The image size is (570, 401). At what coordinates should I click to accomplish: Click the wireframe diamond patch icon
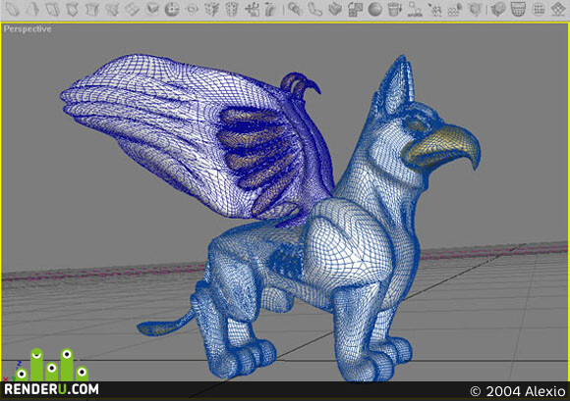coord(558,9)
